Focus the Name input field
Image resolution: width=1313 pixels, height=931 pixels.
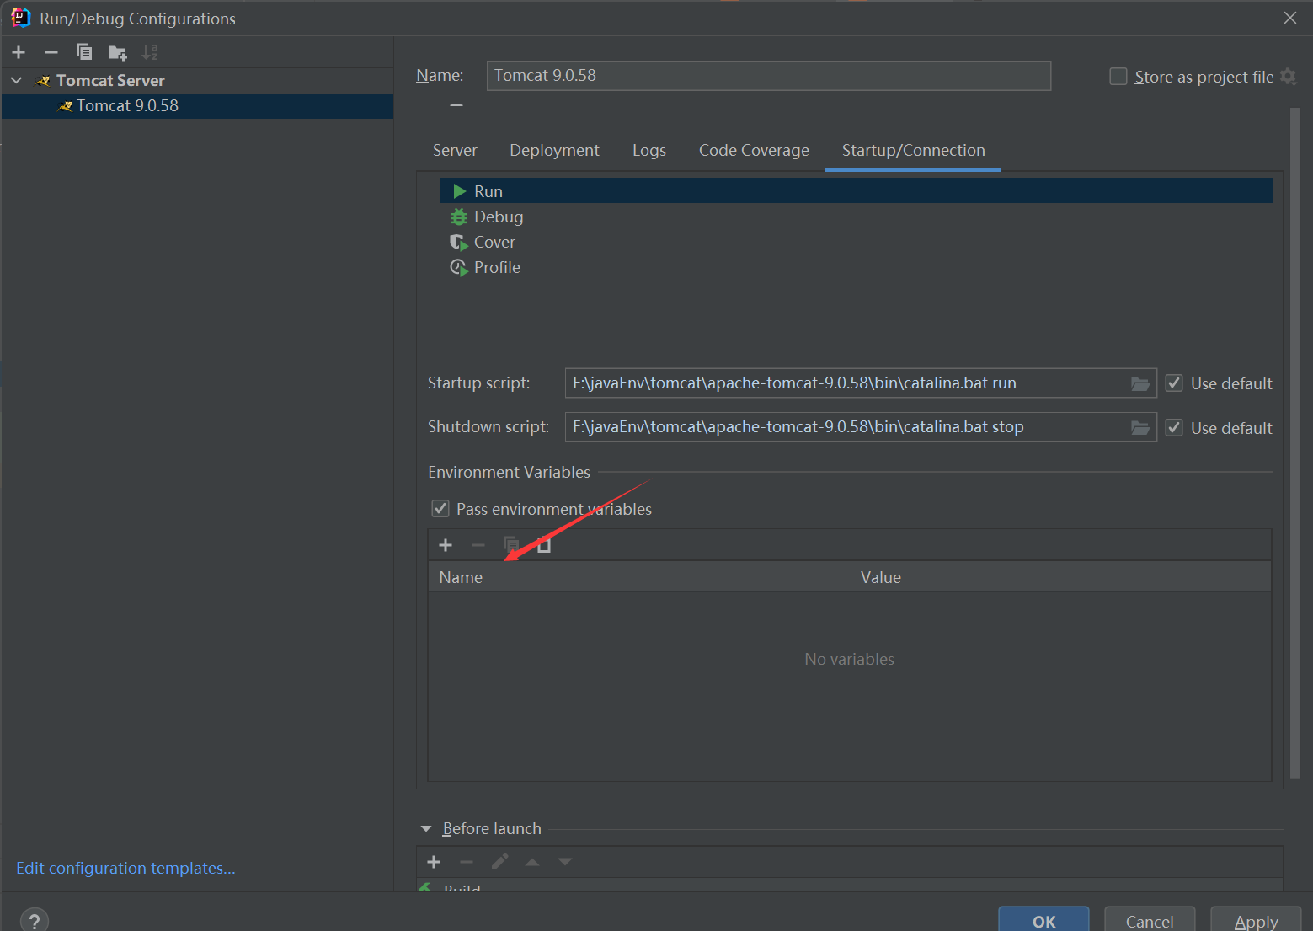[x=769, y=76]
